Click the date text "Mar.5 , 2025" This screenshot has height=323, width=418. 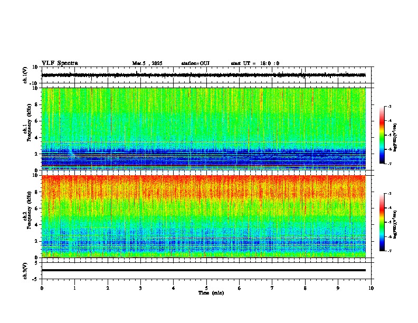(147, 63)
